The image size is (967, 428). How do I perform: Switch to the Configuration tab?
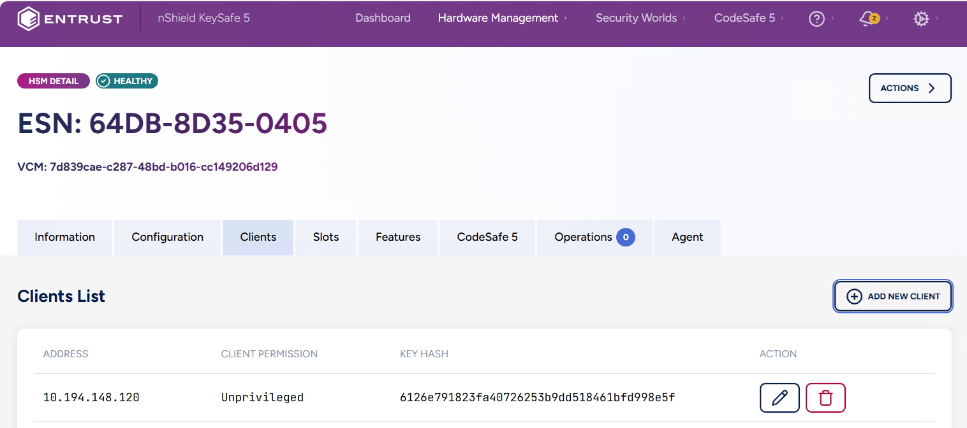(167, 238)
